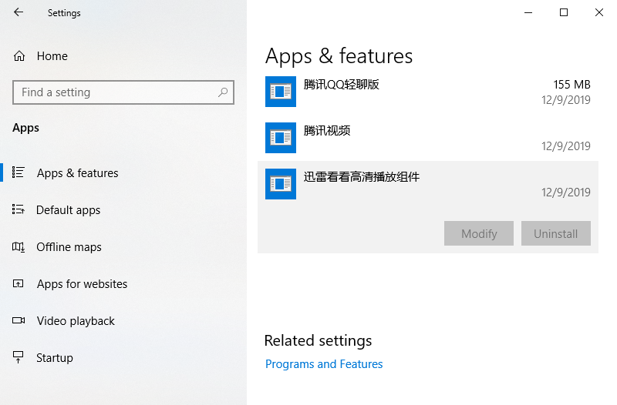Click the Video playback camera icon

click(x=18, y=320)
